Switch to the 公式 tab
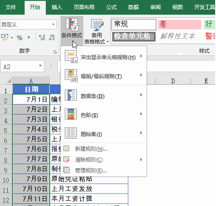 (111, 7)
